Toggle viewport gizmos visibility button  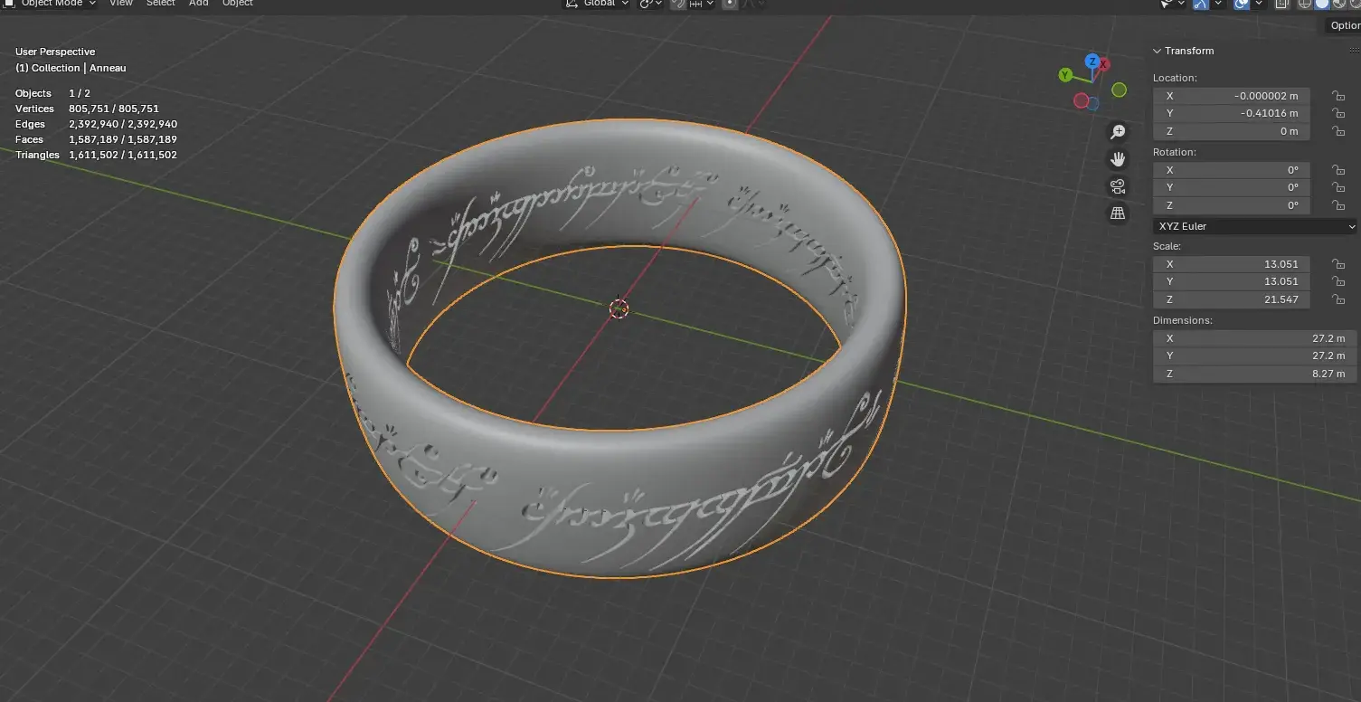1200,4
